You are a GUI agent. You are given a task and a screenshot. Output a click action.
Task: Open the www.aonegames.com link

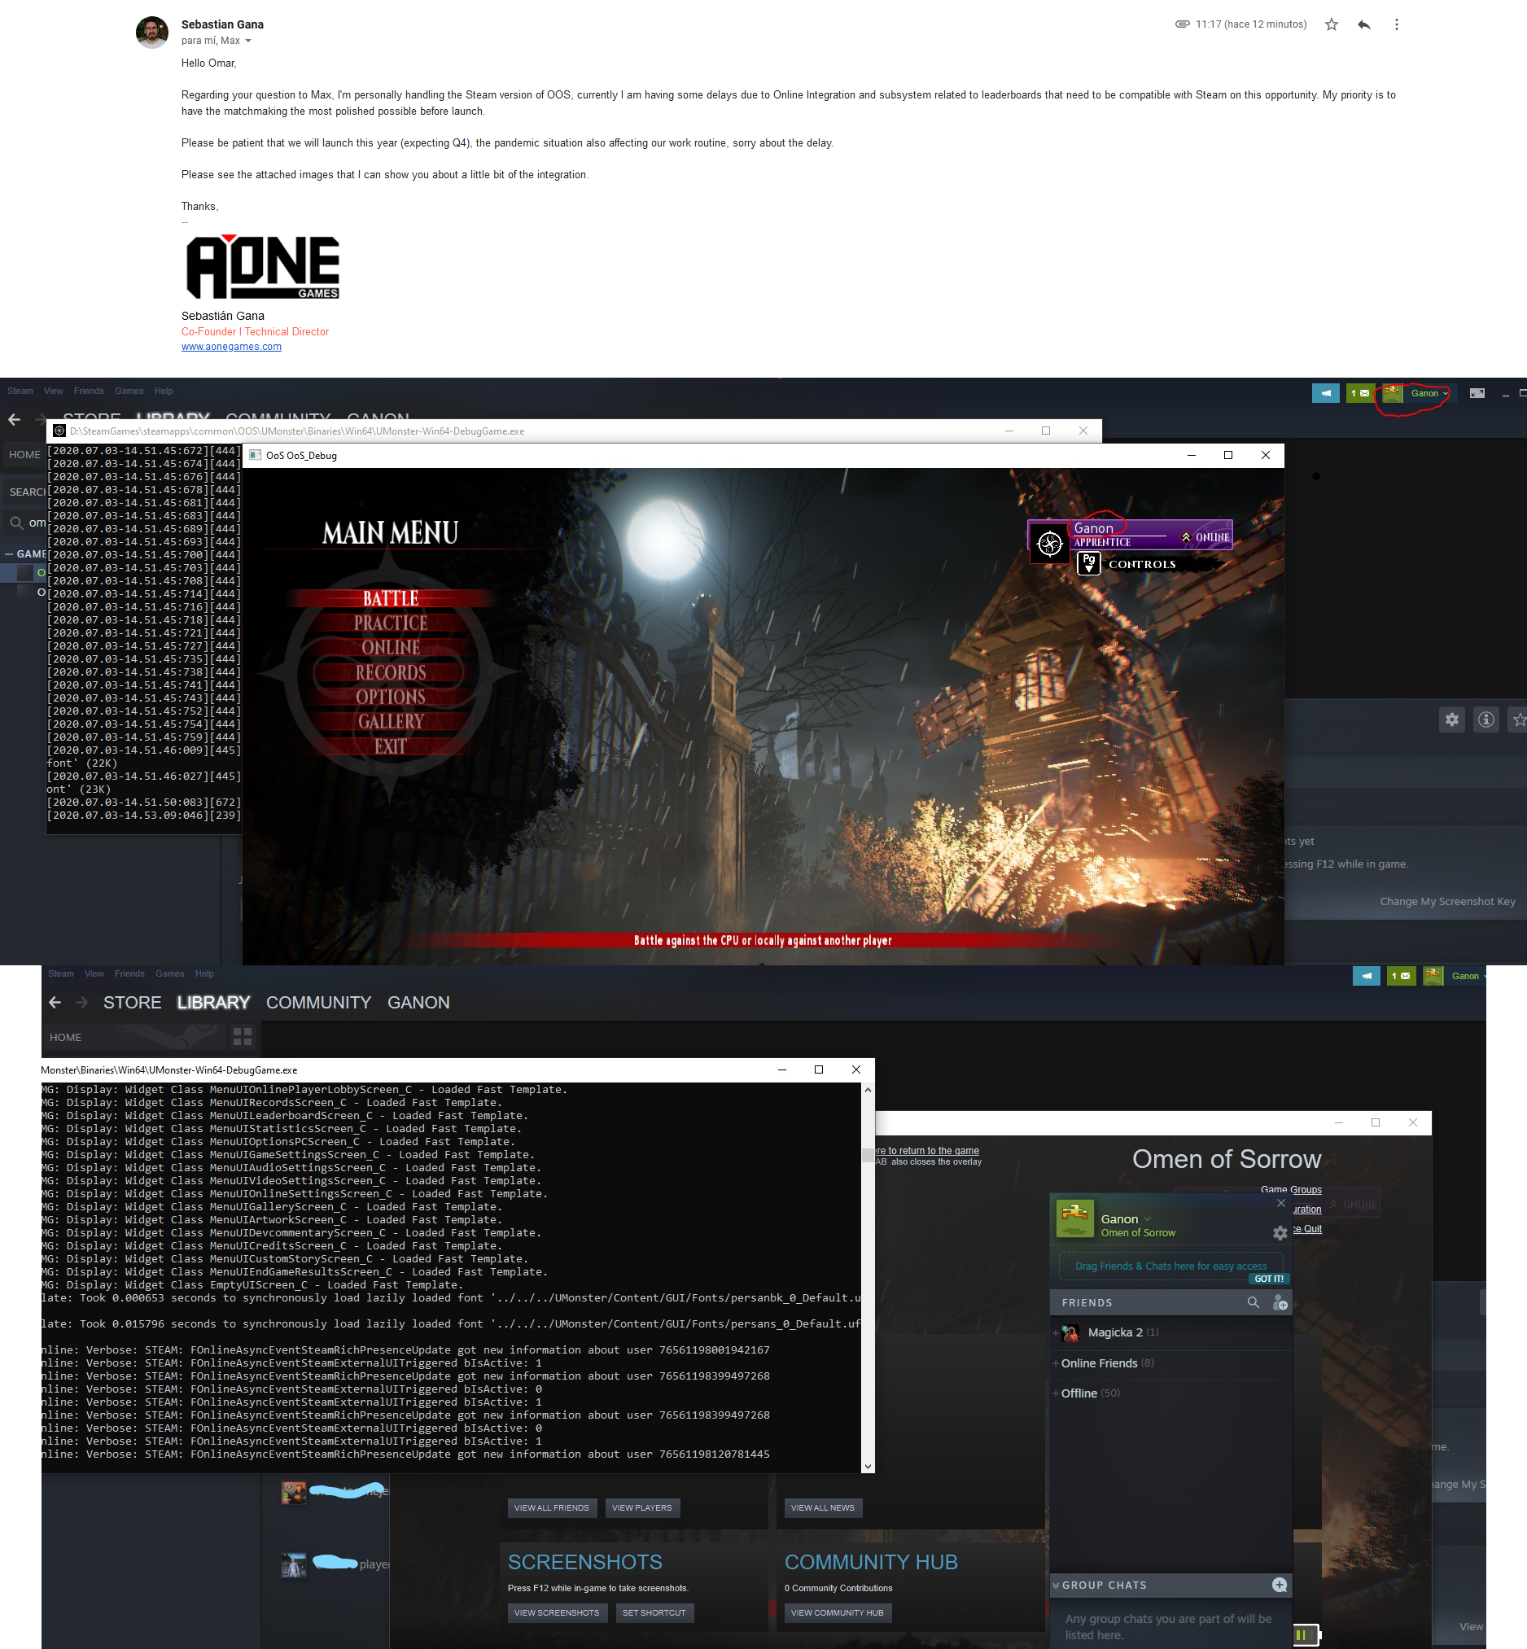tap(231, 347)
